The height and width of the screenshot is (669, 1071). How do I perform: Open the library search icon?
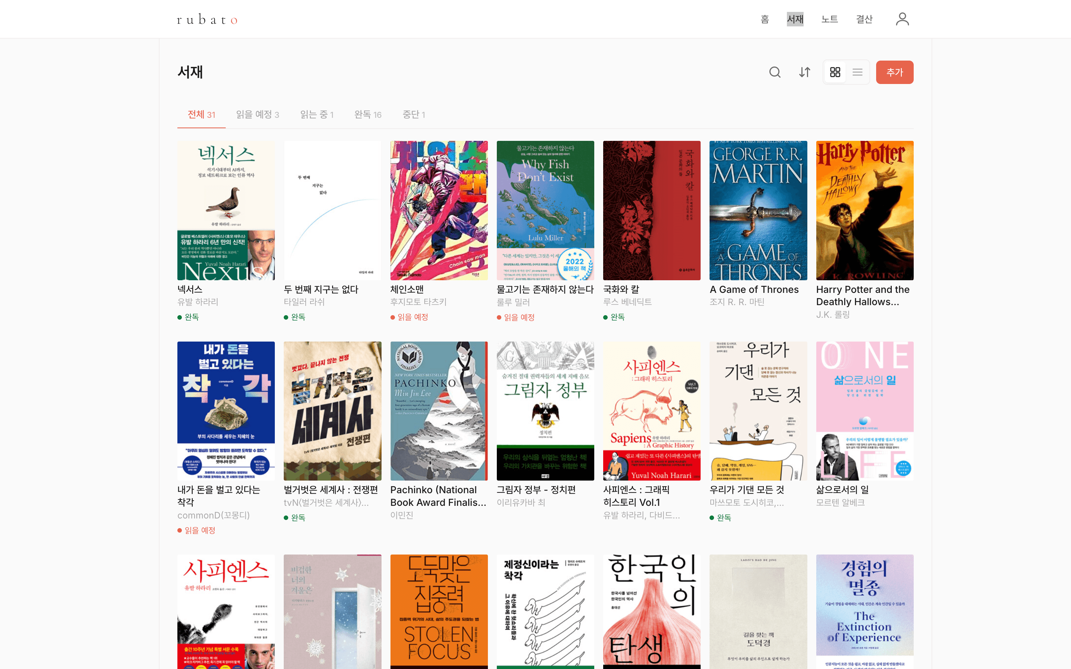775,72
